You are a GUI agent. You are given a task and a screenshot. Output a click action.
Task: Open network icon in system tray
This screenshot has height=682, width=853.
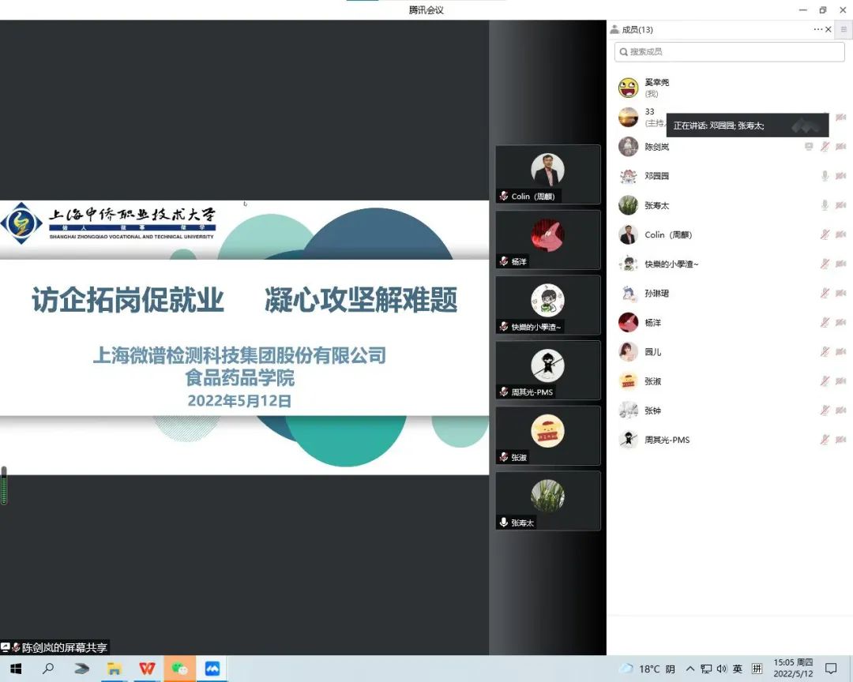pyautogui.click(x=706, y=669)
